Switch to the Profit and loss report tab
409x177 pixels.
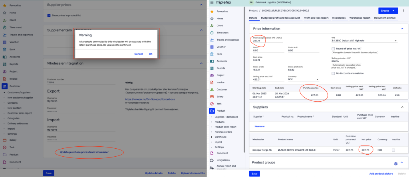tap(316, 18)
